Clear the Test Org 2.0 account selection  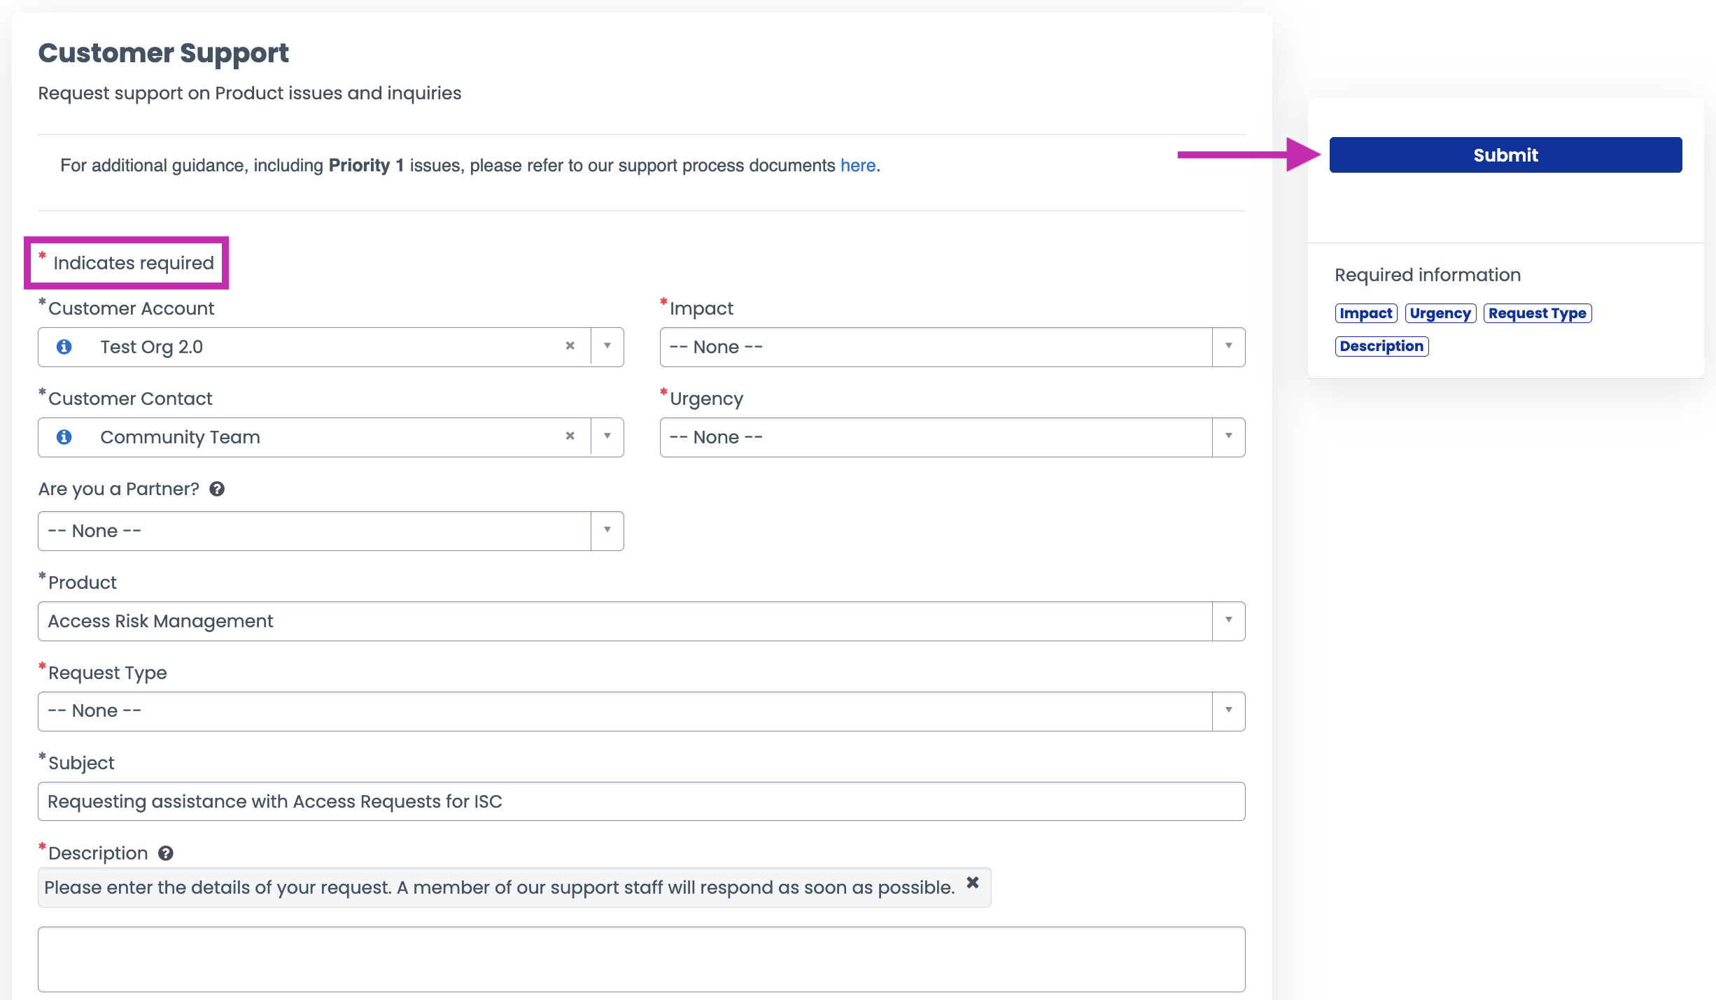[x=570, y=346]
